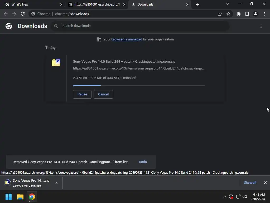Close the Downloads tab
The width and height of the screenshot is (270, 203).
(187, 4)
